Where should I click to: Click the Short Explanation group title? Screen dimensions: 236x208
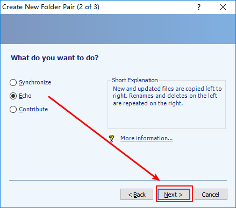pyautogui.click(x=135, y=80)
